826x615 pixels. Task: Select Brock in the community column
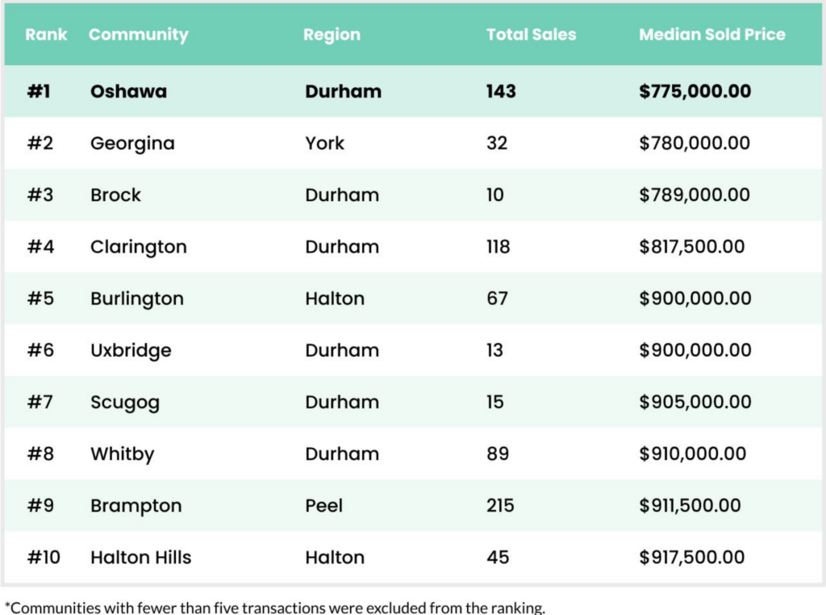point(115,195)
